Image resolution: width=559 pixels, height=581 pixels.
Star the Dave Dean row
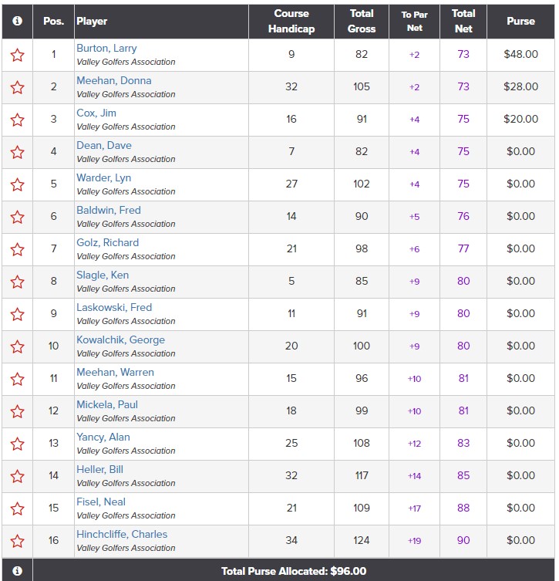(x=17, y=153)
